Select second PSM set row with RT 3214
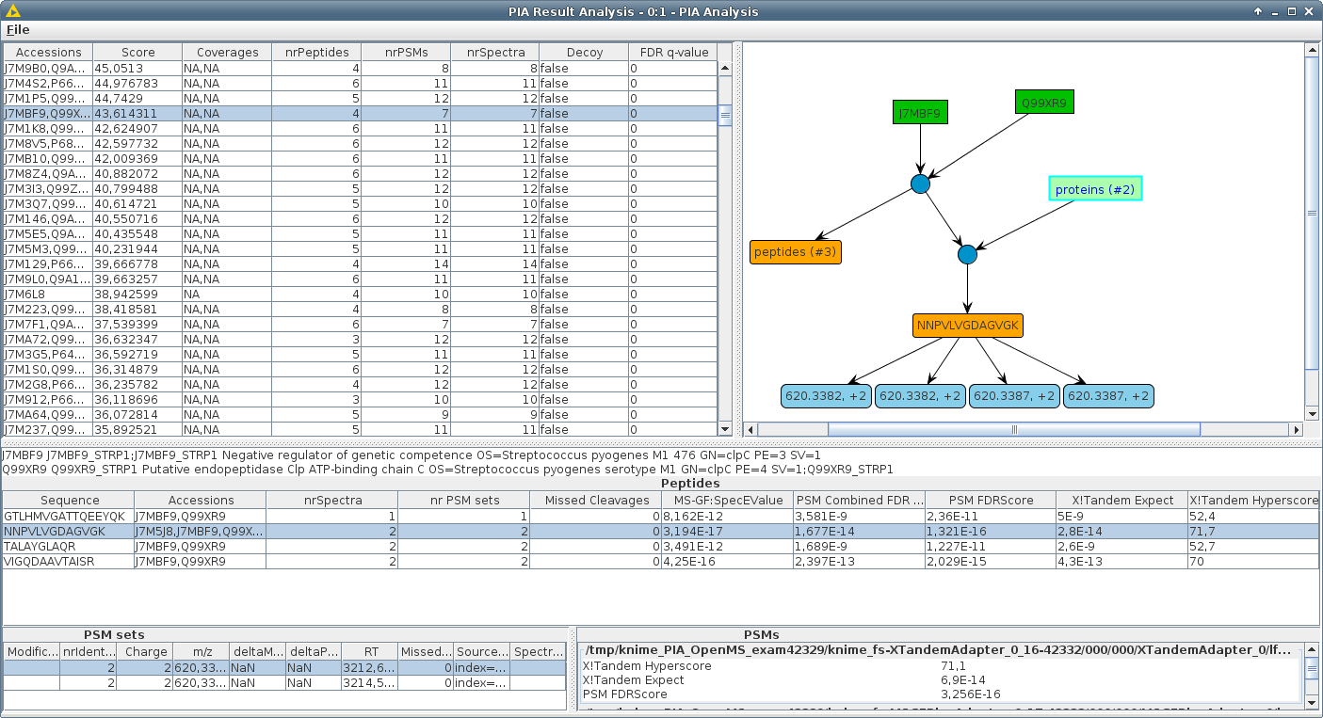 pyautogui.click(x=282, y=682)
